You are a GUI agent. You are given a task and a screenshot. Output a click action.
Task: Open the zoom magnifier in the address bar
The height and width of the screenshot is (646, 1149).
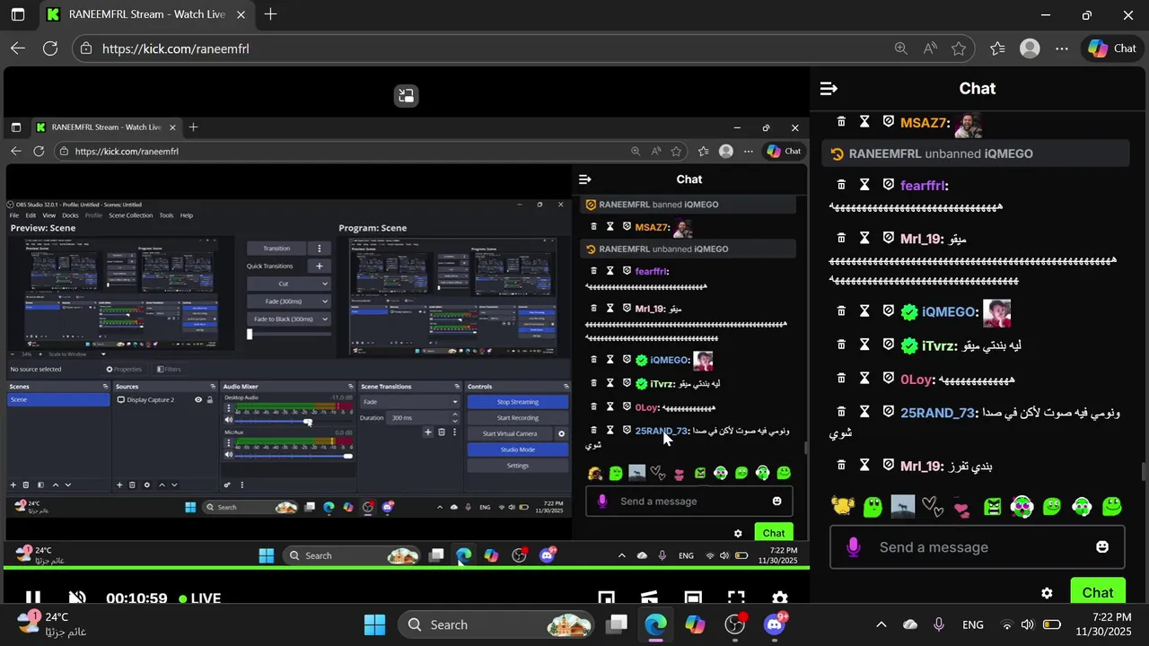[900, 48]
